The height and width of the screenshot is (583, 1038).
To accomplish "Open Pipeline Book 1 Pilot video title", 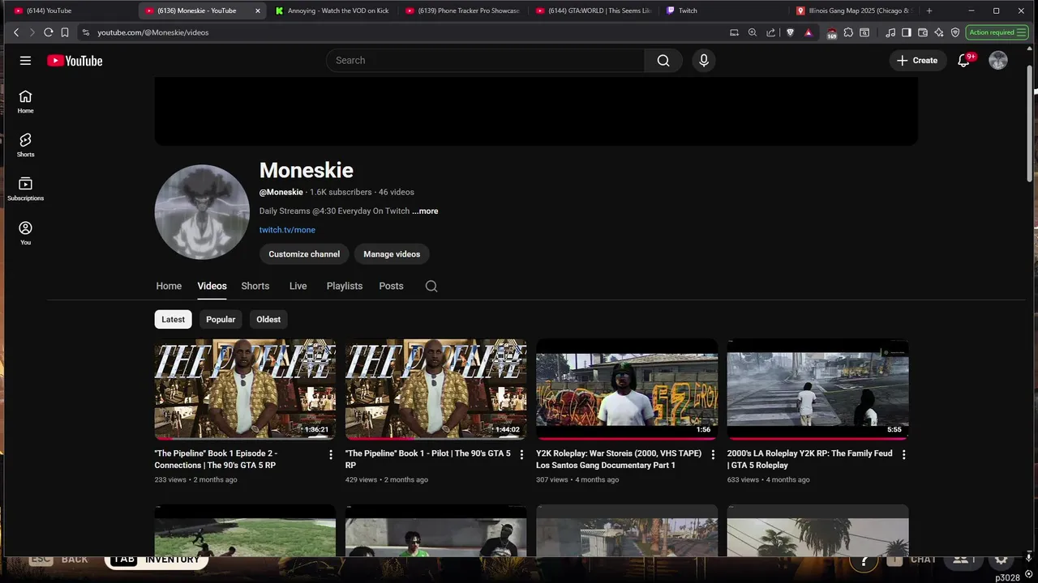I will [428, 459].
